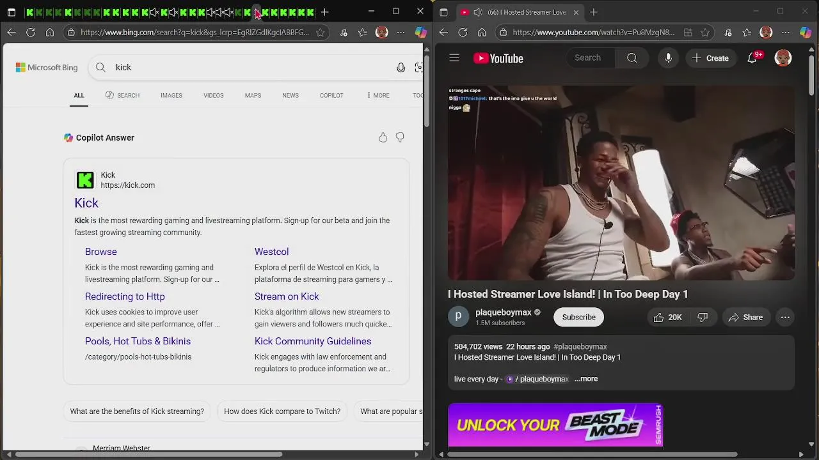
Task: Open Westcol sublink
Action: (x=271, y=252)
